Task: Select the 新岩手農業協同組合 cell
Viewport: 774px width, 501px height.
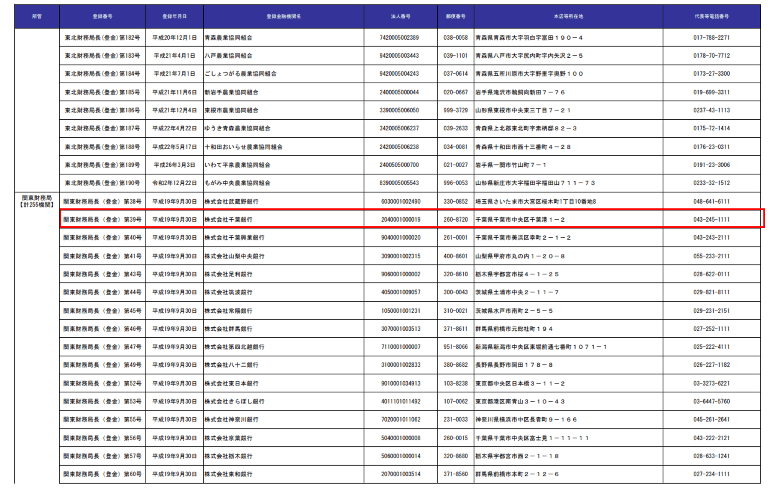Action: (231, 92)
